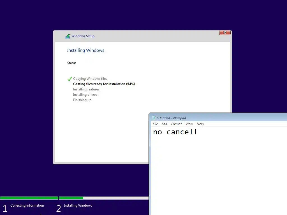
Task: Click the Notepad document icon in title bar
Action: 154,118
